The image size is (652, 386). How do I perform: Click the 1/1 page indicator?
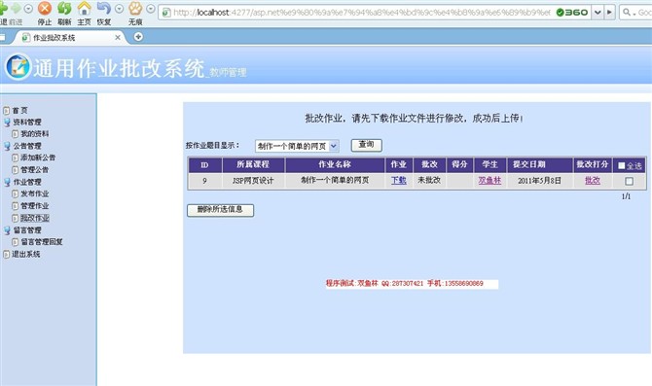click(x=627, y=196)
